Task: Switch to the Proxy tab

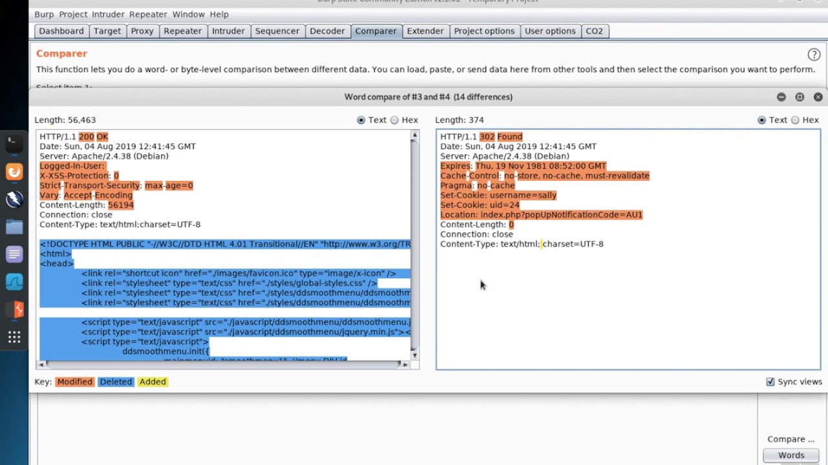Action: click(x=142, y=31)
